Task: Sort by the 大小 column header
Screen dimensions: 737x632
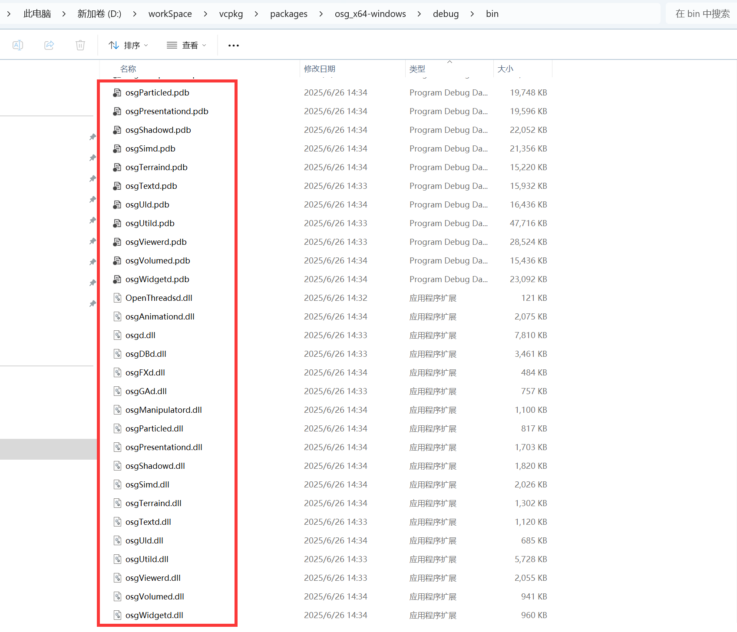Action: point(506,69)
